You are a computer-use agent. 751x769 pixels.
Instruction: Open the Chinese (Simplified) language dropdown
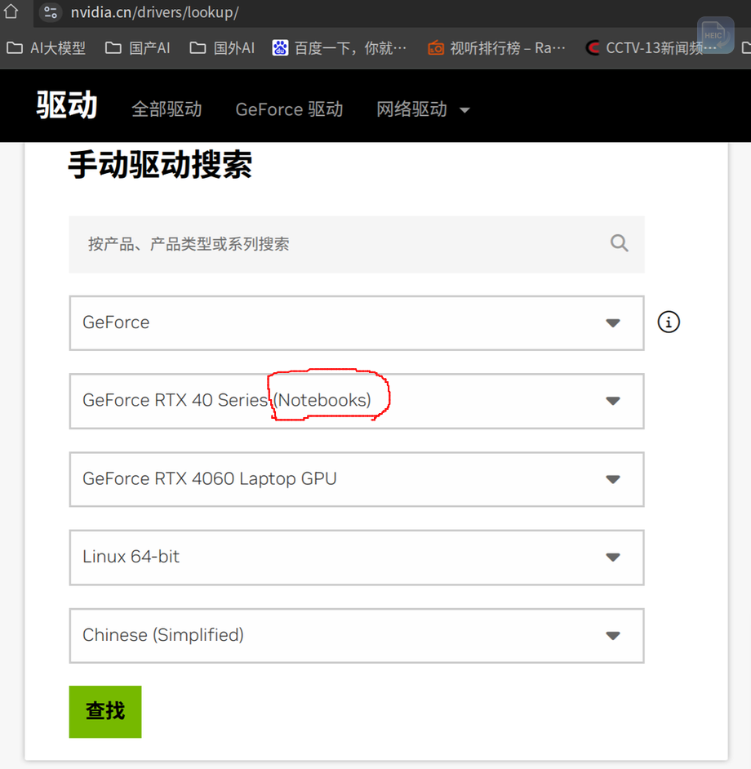tap(357, 636)
